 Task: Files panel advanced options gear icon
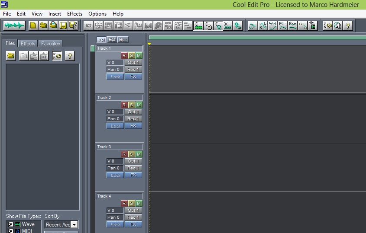pyautogui.click(x=57, y=56)
